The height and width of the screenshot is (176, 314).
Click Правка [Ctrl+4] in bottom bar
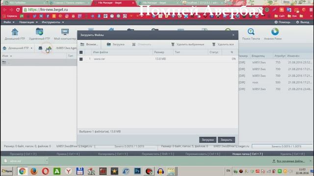pos(68,154)
